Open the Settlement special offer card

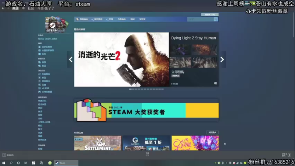pyautogui.click(x=98, y=143)
